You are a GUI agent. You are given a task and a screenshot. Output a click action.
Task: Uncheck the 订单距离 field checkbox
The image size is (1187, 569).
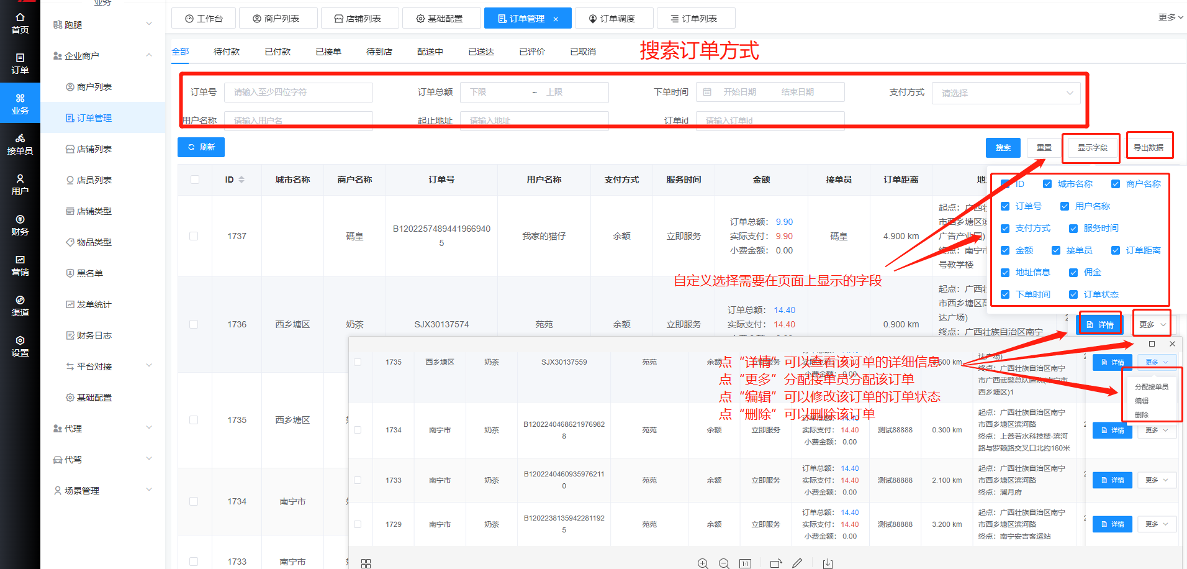[x=1116, y=250]
